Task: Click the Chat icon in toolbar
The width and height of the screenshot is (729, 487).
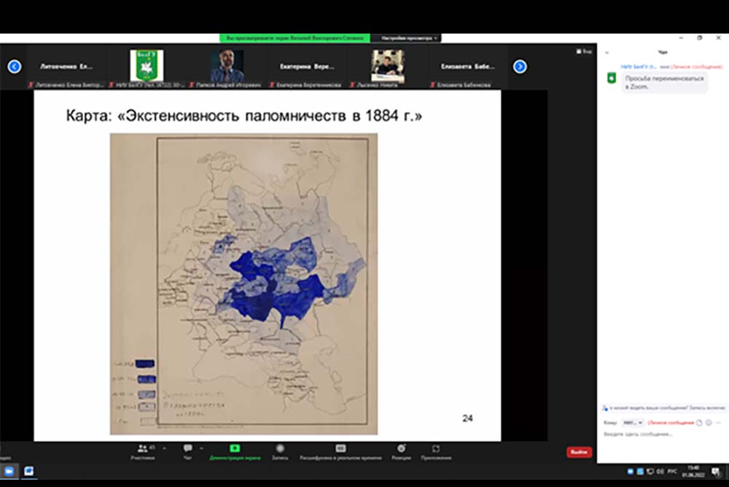Action: coord(188,449)
